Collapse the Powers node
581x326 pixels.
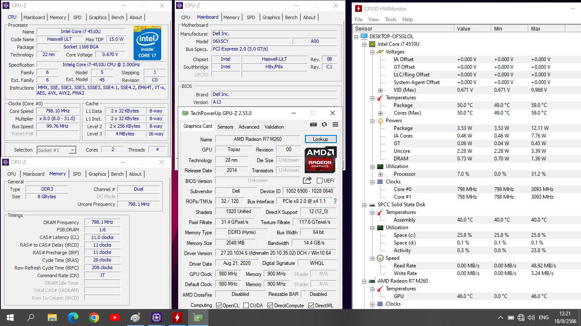click(372, 121)
